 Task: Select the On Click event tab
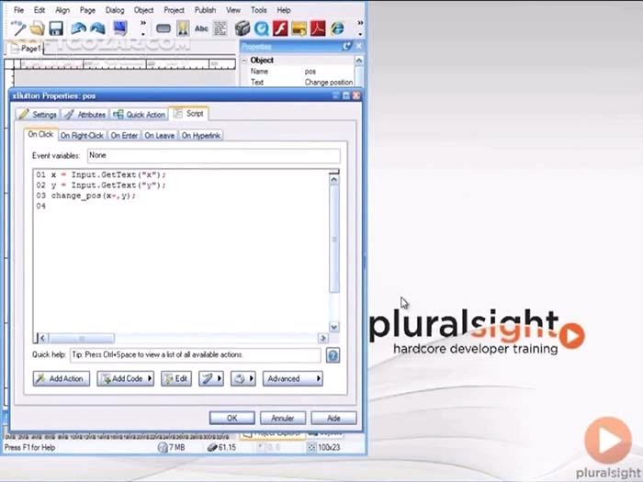pyautogui.click(x=40, y=134)
